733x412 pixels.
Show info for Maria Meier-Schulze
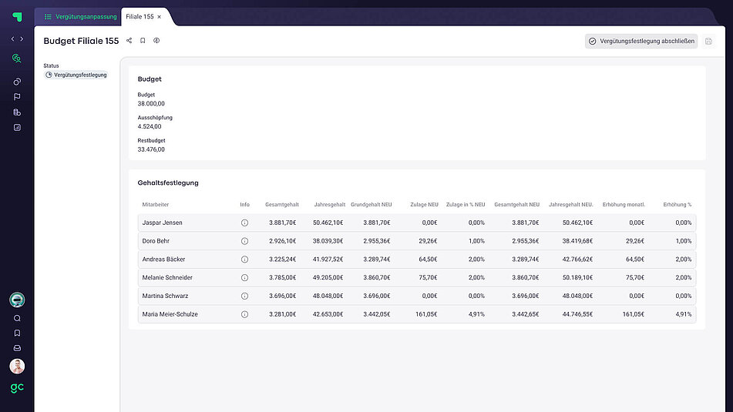(244, 314)
